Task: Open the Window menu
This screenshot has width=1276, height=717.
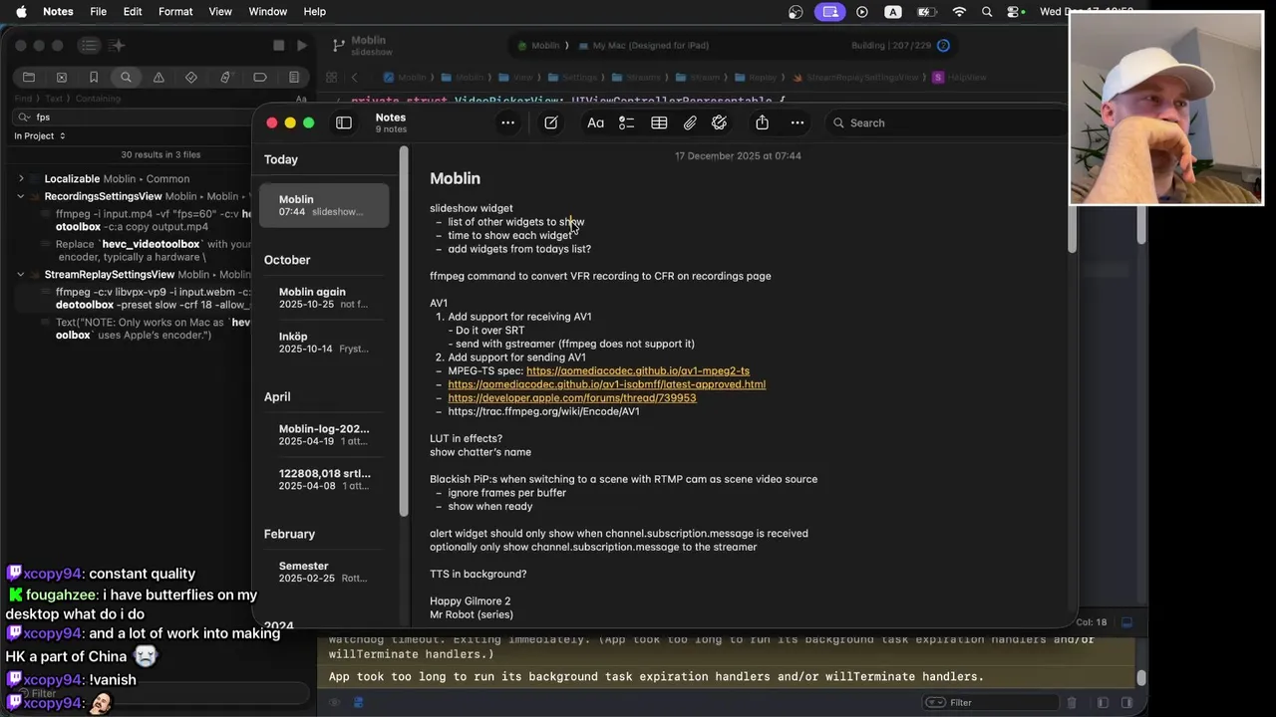Action: point(267,11)
